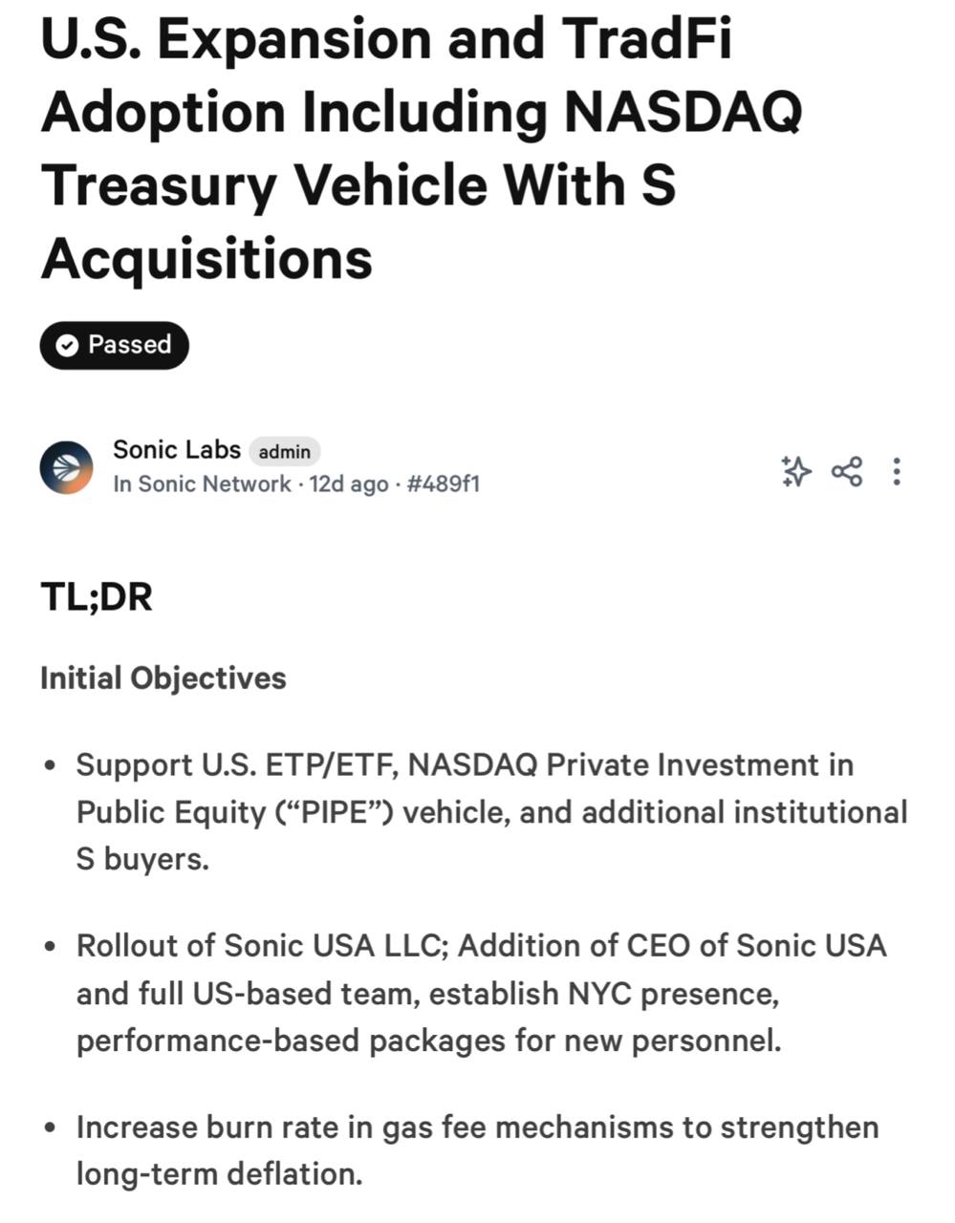The width and height of the screenshot is (955, 1223).
Task: Click the TL;DR heading
Action: [x=97, y=597]
